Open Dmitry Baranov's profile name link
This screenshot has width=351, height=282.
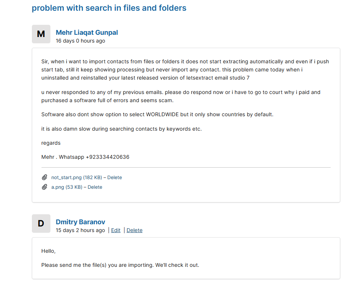(80, 222)
